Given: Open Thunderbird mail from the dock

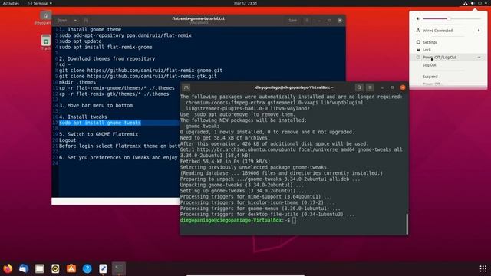Looking at the screenshot, I should click(24, 268).
